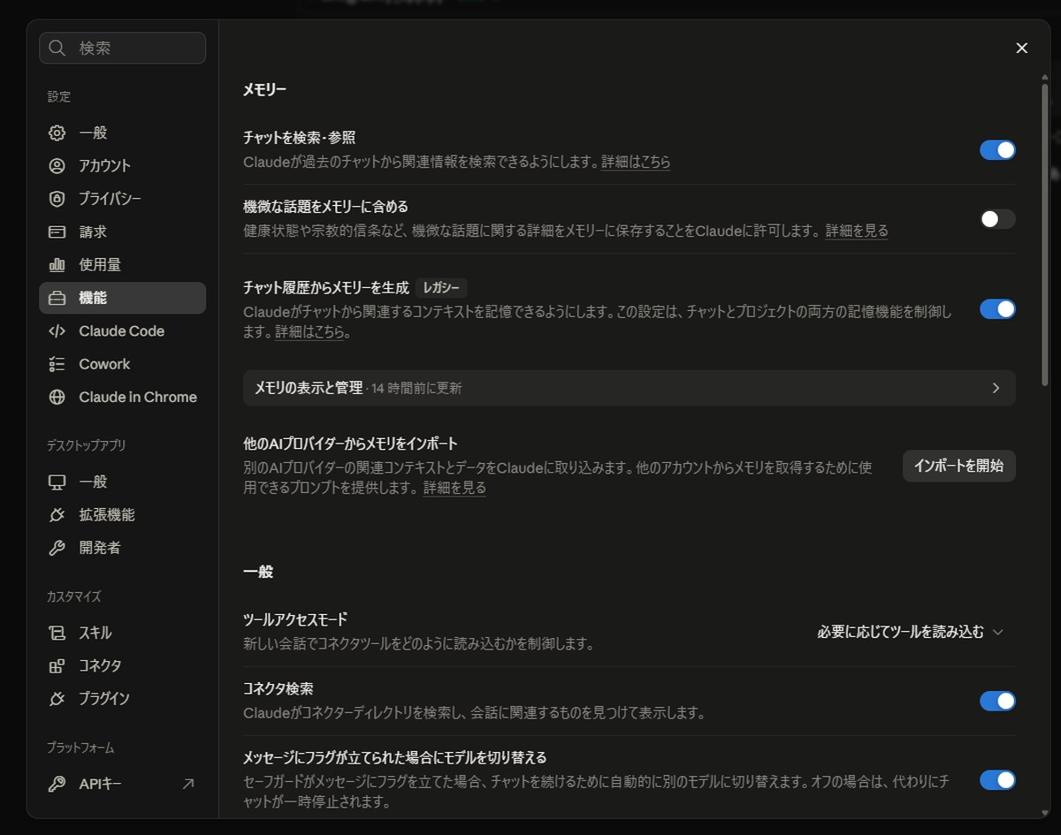Toggle メッセージにフラグ model switching setting
This screenshot has width=1061, height=835.
pyautogui.click(x=997, y=780)
